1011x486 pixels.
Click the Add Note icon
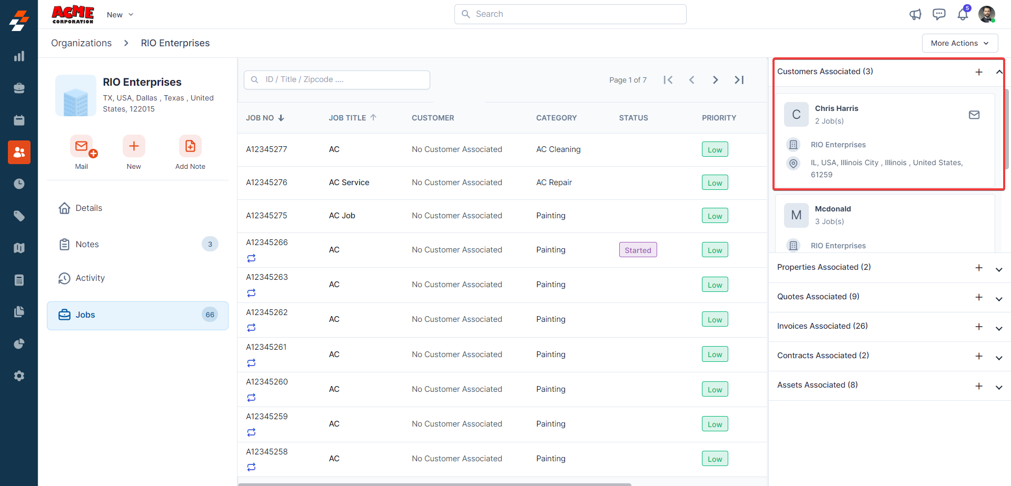(190, 146)
